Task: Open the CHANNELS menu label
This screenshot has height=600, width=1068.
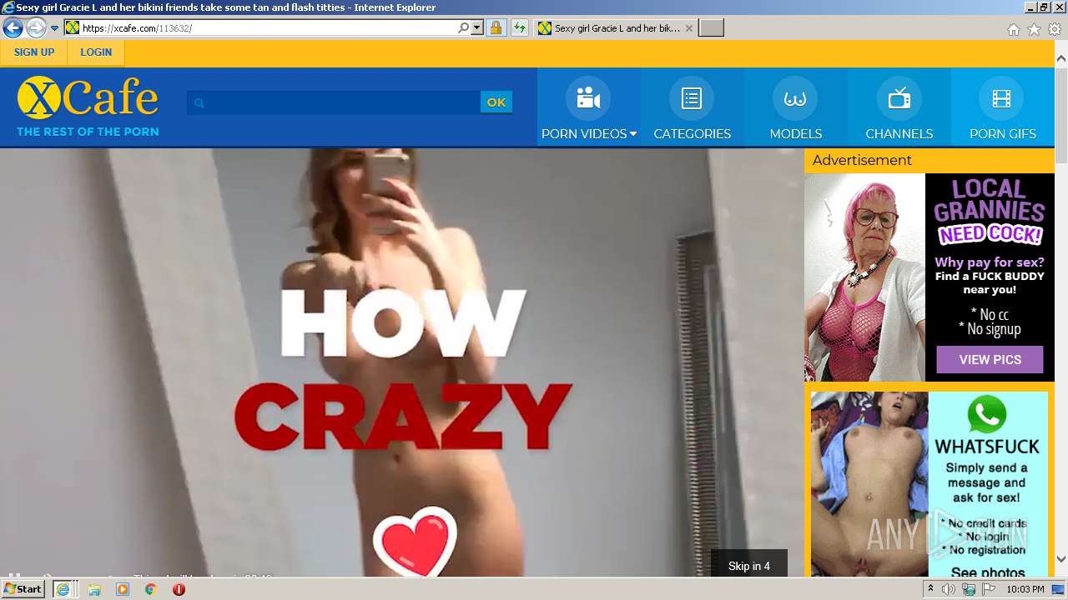Action: [899, 133]
